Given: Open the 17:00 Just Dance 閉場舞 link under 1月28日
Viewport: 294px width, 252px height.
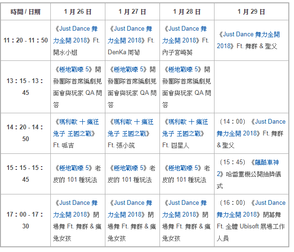Looking at the screenshot, I should pyautogui.click(x=184, y=209).
